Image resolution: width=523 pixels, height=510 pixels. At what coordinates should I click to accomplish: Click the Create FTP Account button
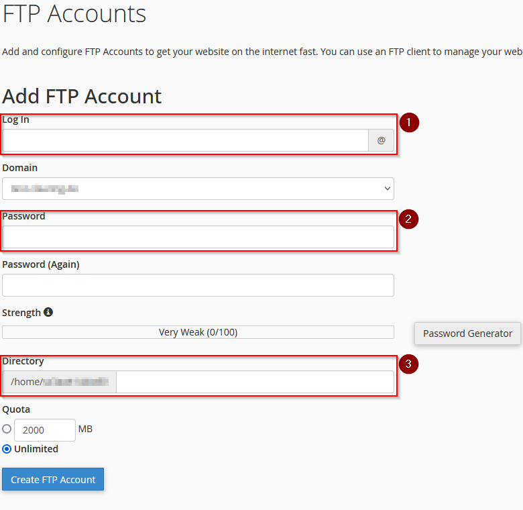point(53,479)
